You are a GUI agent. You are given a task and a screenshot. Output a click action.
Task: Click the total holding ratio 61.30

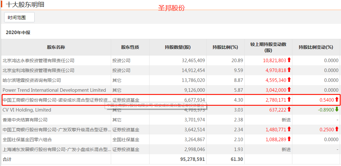pos(238,159)
